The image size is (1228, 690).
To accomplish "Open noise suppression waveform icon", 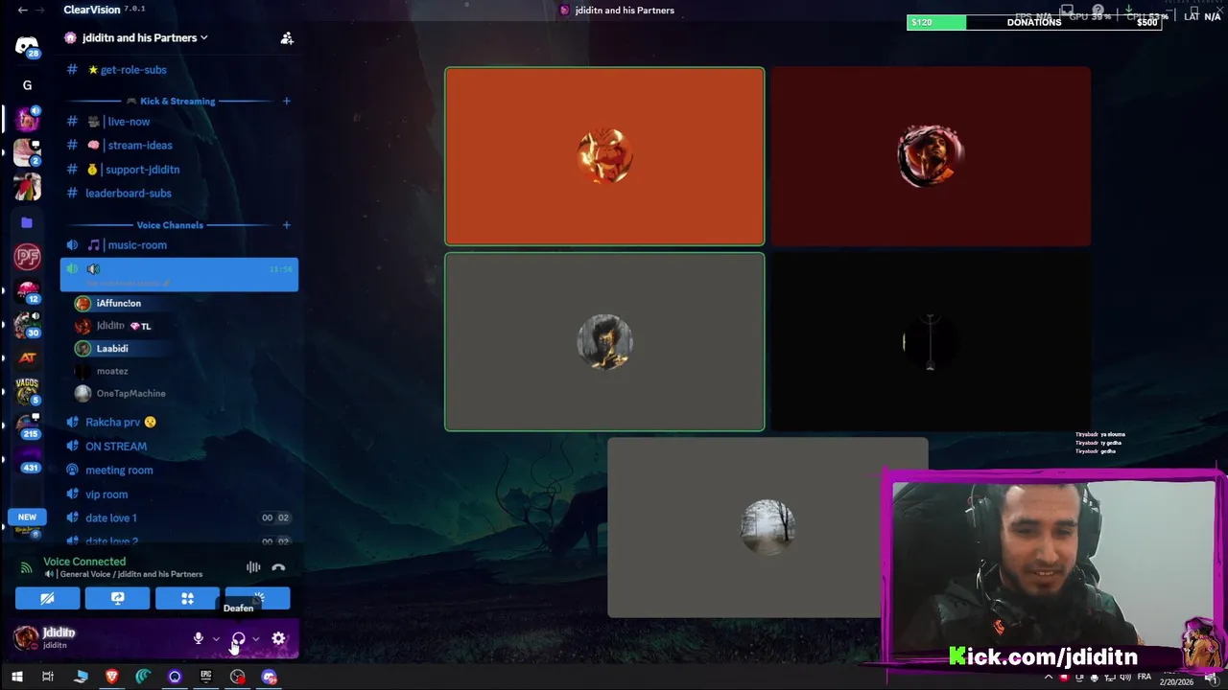I will point(253,567).
